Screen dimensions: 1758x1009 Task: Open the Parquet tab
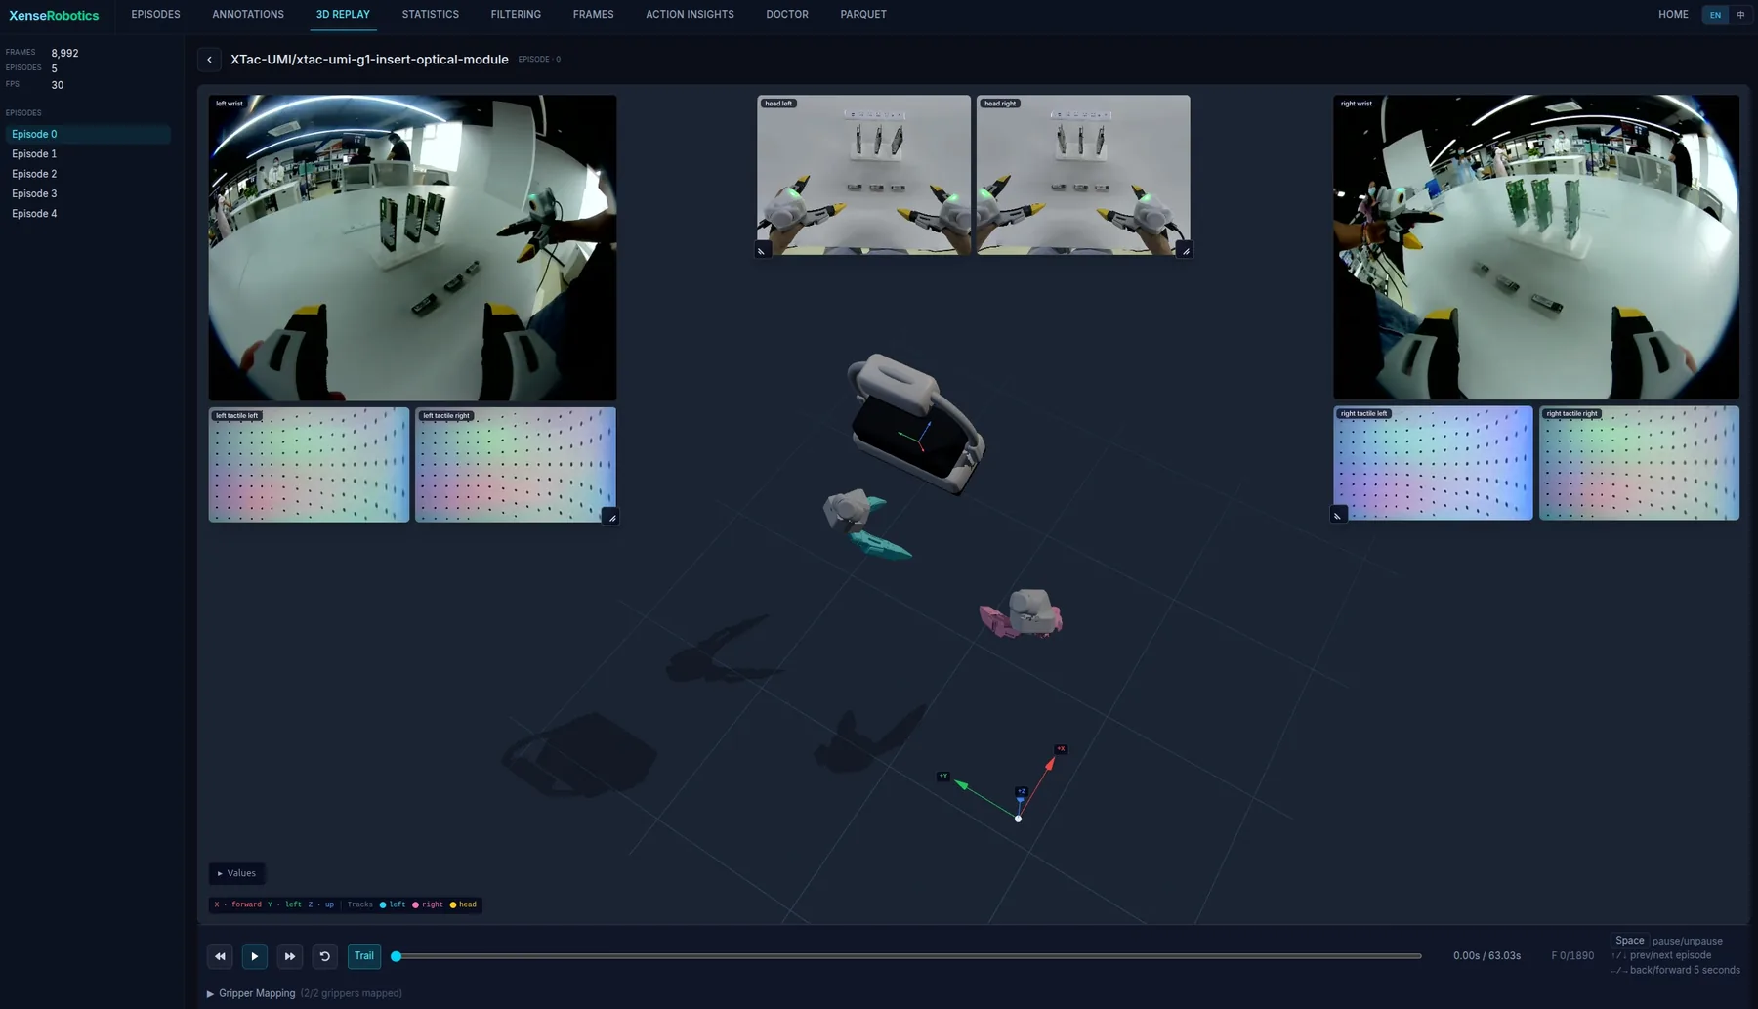click(863, 15)
